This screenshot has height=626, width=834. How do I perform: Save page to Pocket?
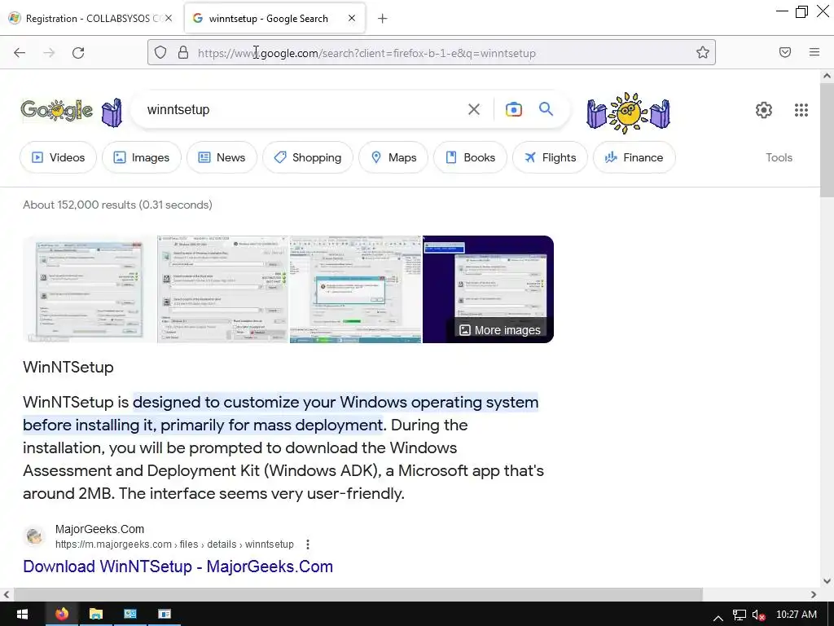click(785, 52)
